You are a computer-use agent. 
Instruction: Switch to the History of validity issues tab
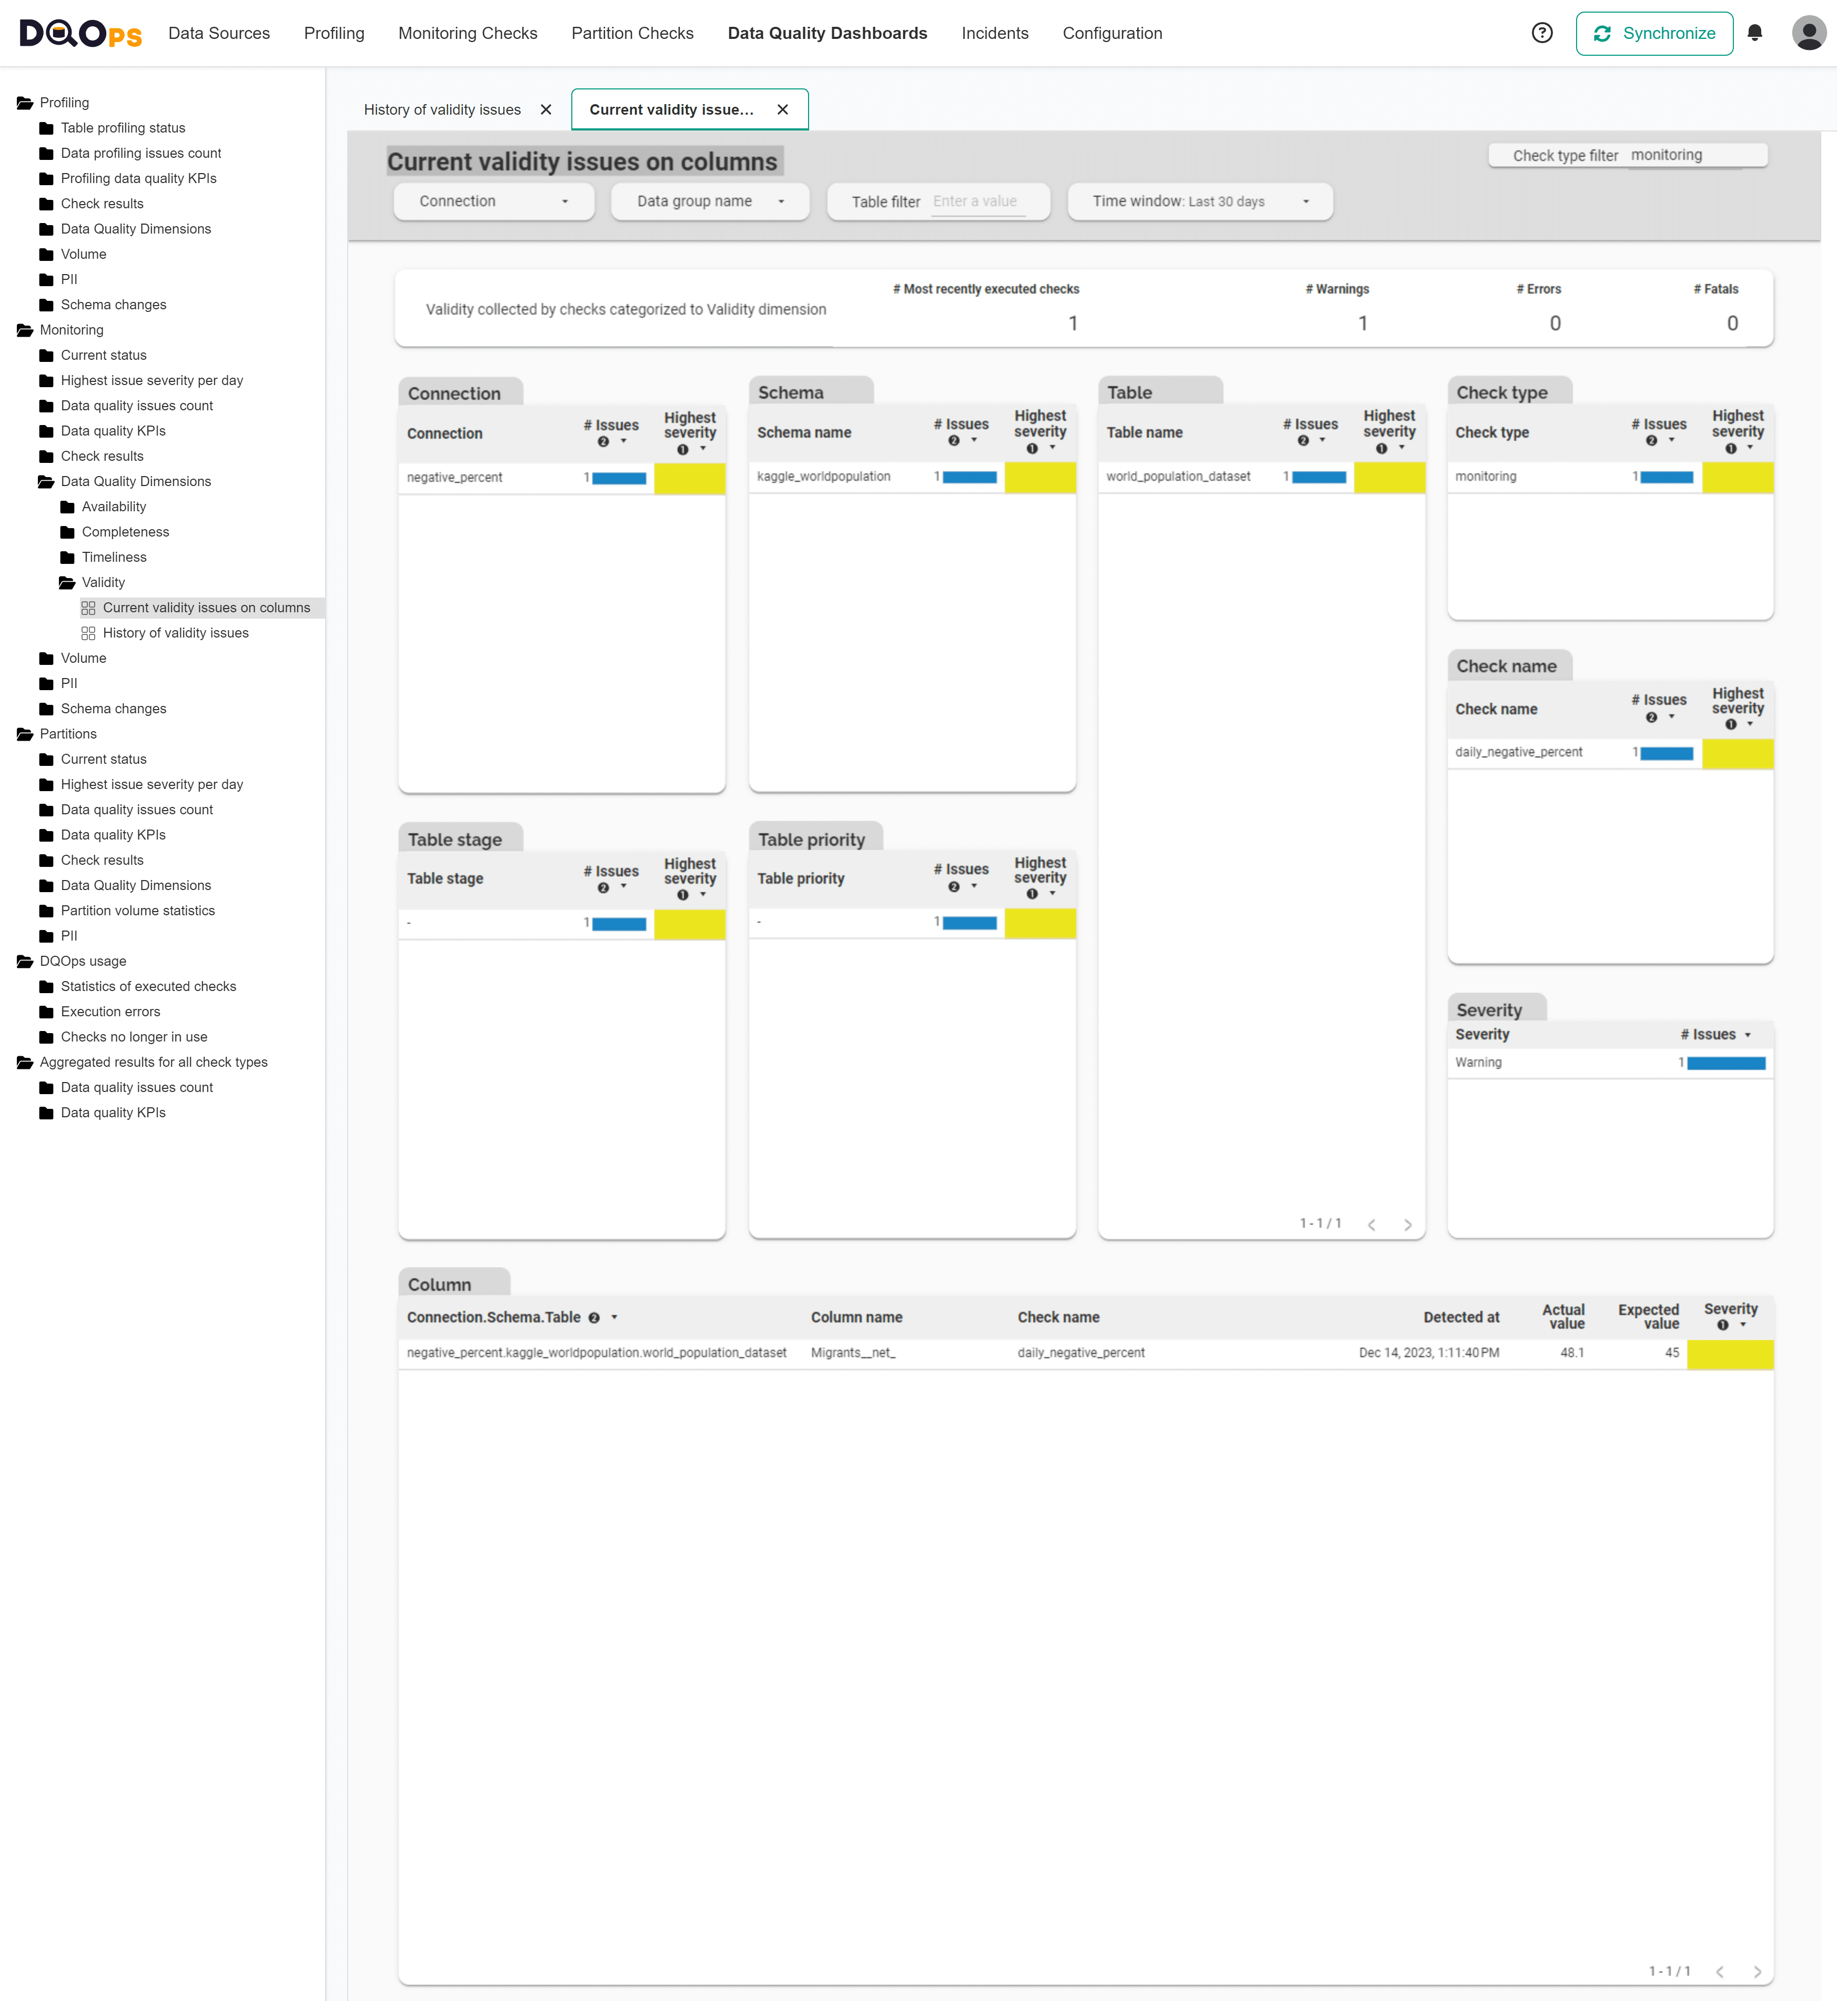(x=442, y=109)
